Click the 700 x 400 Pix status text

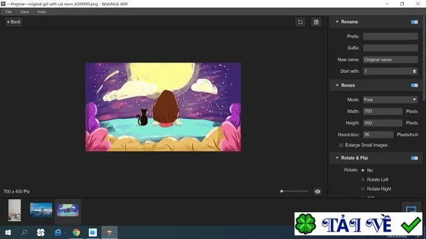coord(16,192)
